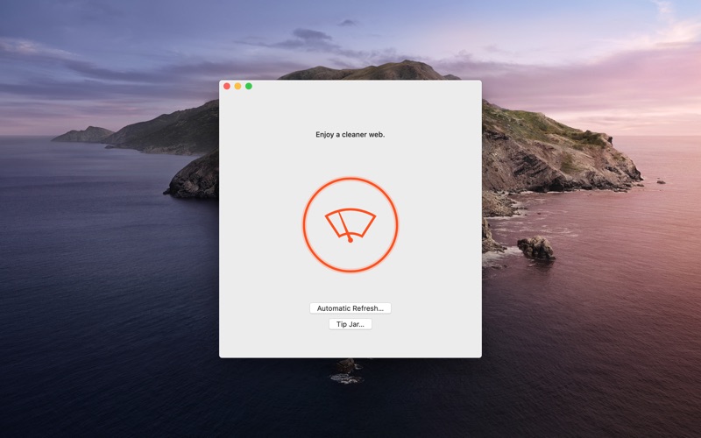The width and height of the screenshot is (701, 438).
Task: Select the 'Enjoy a cleaner web.' text
Action: (x=350, y=135)
